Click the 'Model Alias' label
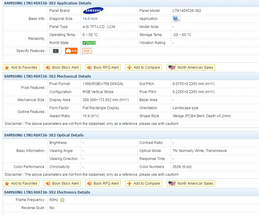 click(149, 27)
